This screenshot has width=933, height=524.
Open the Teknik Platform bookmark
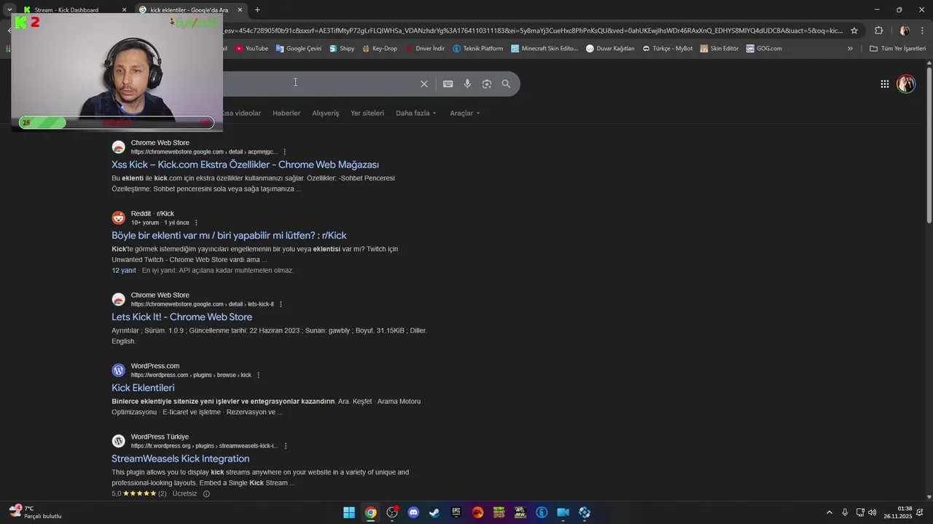tap(477, 49)
